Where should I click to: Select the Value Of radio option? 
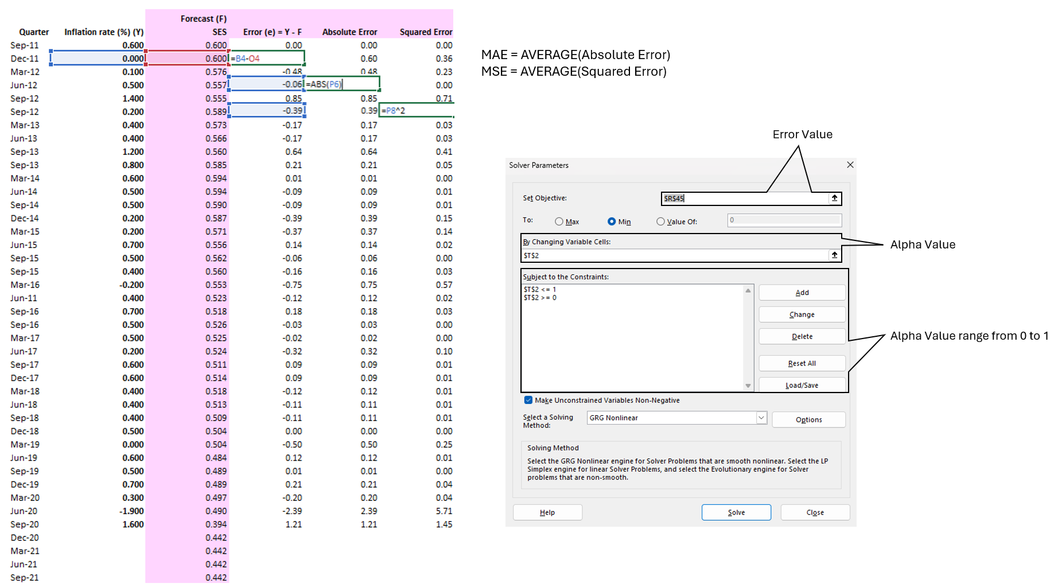pyautogui.click(x=660, y=221)
